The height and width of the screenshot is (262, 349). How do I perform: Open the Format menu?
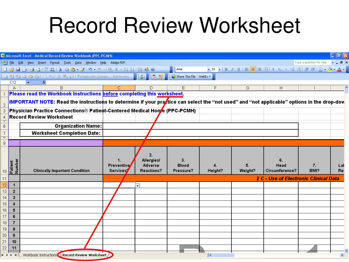point(55,63)
